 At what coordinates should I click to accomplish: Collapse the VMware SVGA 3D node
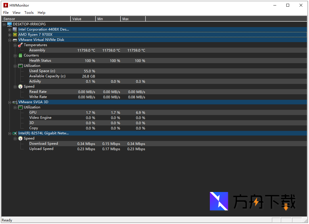(x=10, y=102)
